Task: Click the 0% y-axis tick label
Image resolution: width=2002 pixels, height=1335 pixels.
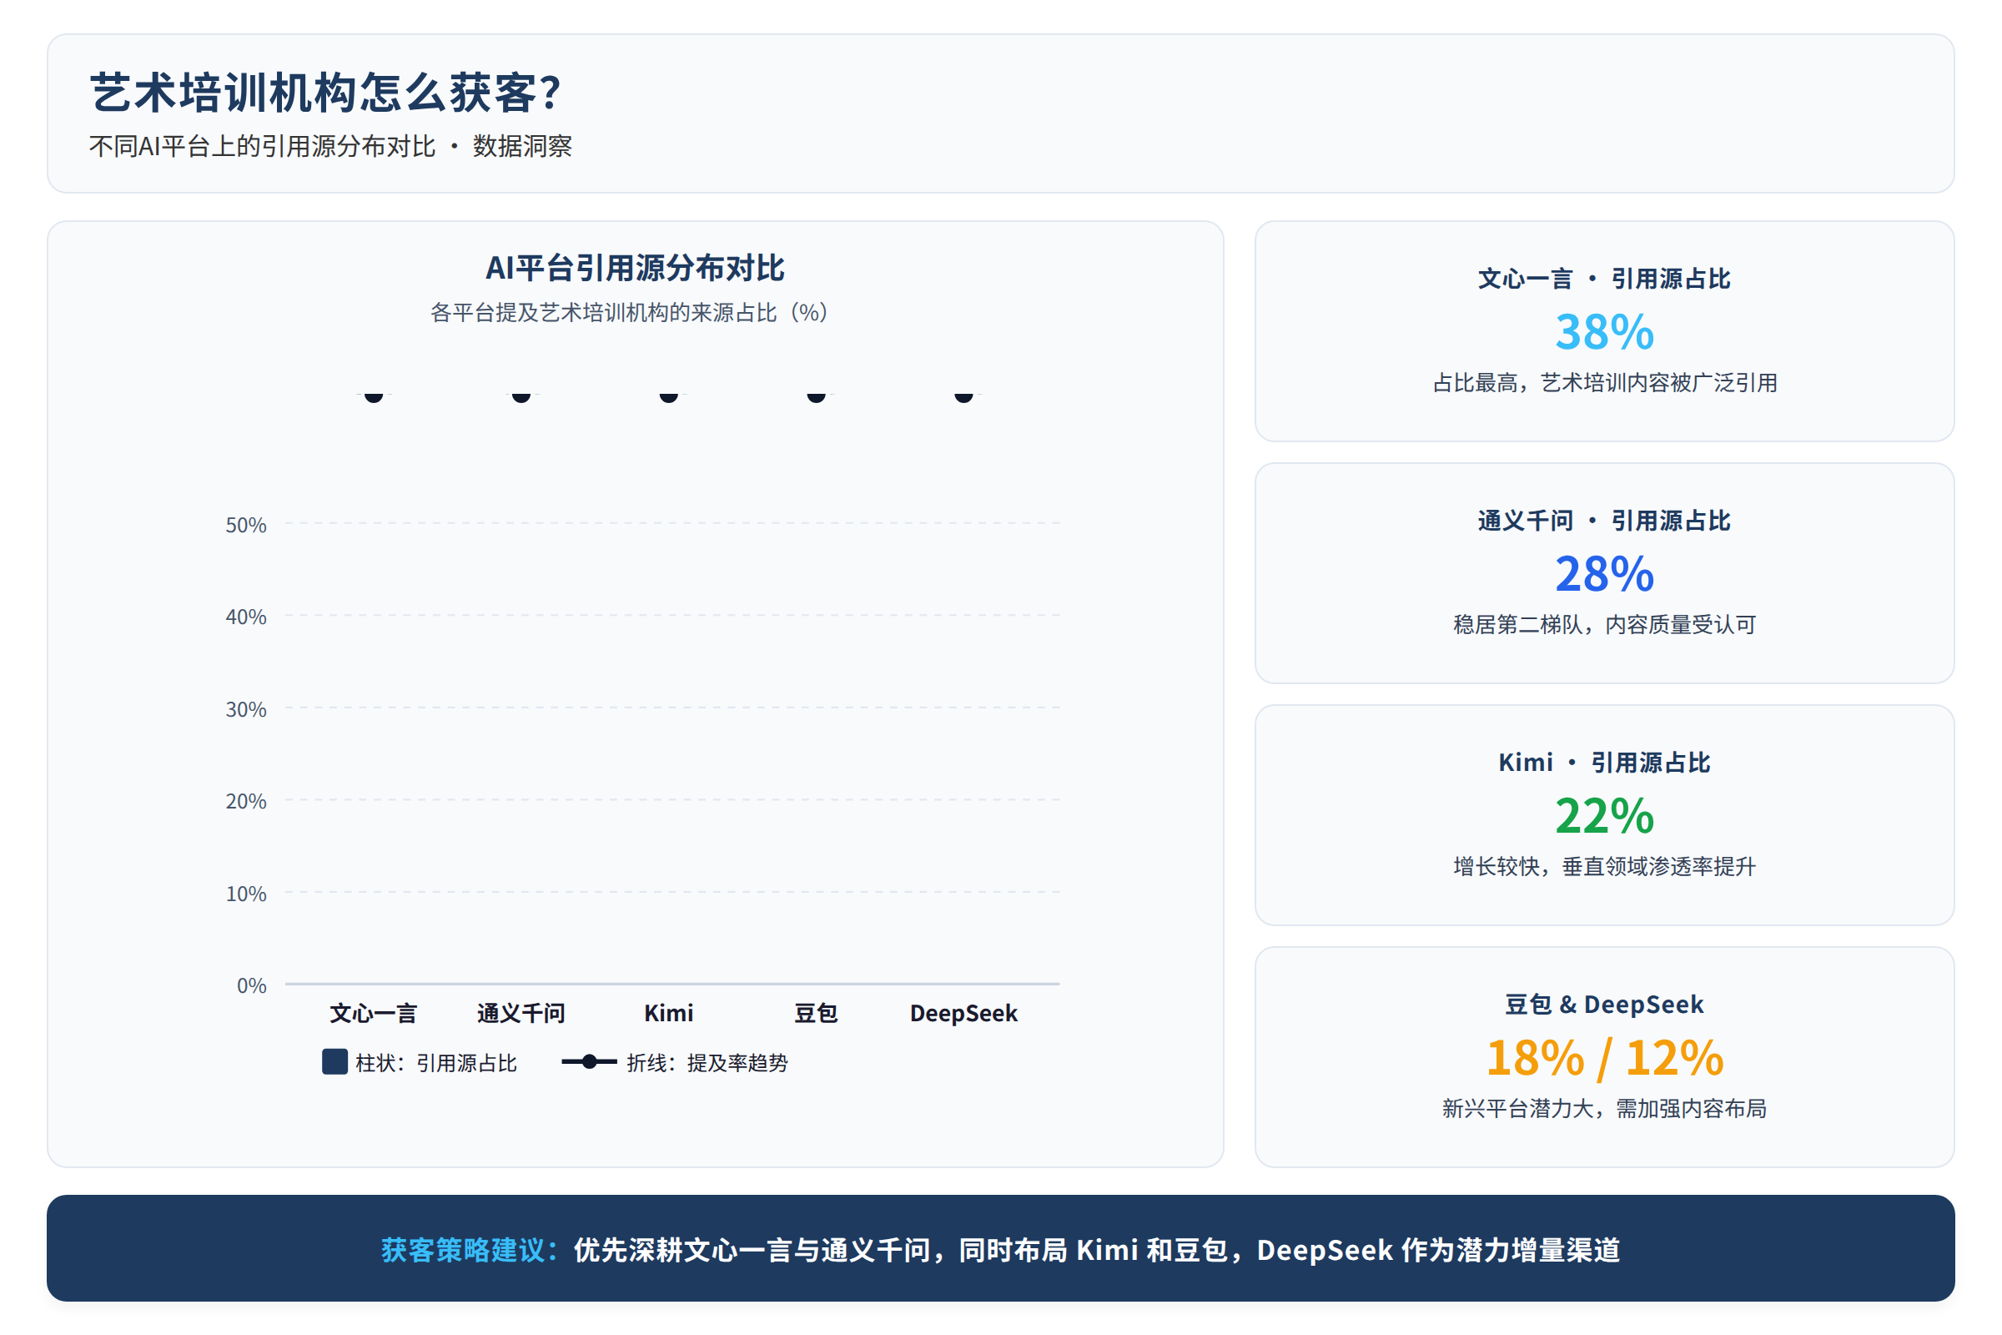Action: (x=252, y=986)
